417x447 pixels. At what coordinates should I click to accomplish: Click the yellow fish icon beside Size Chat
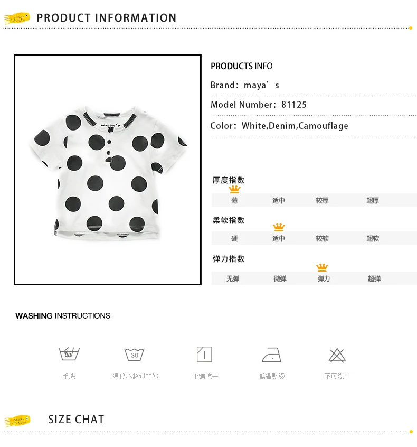(17, 421)
